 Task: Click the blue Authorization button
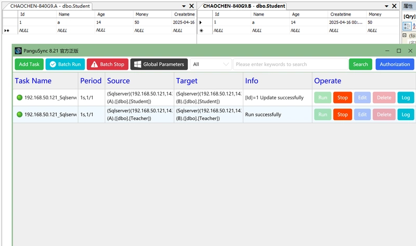coord(395,64)
